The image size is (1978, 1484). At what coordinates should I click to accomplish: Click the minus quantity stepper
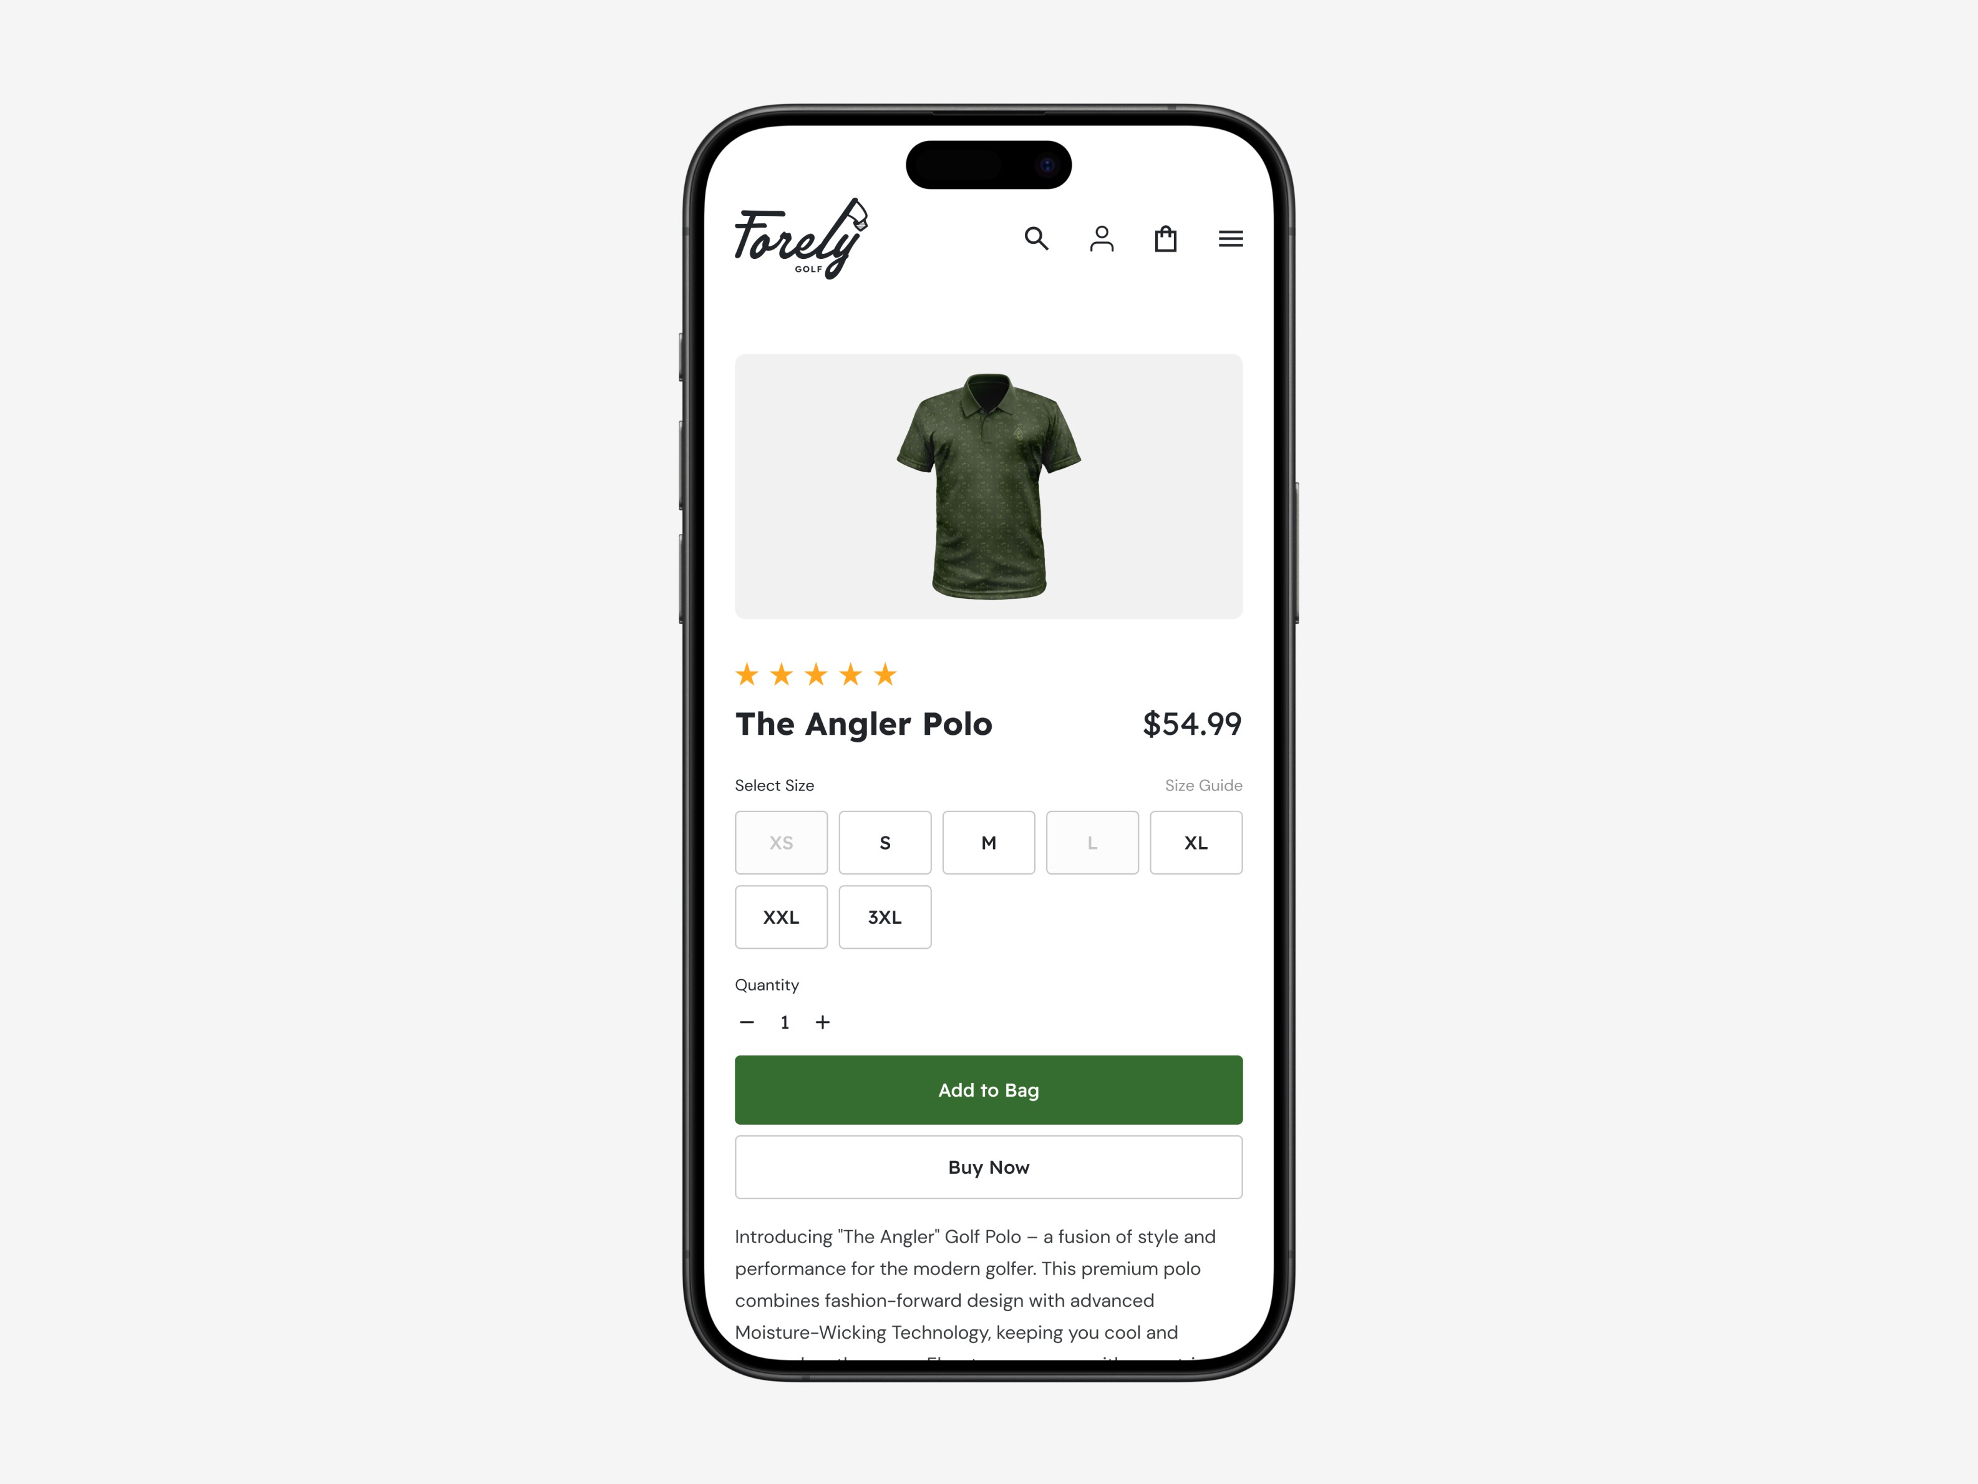[748, 1021]
